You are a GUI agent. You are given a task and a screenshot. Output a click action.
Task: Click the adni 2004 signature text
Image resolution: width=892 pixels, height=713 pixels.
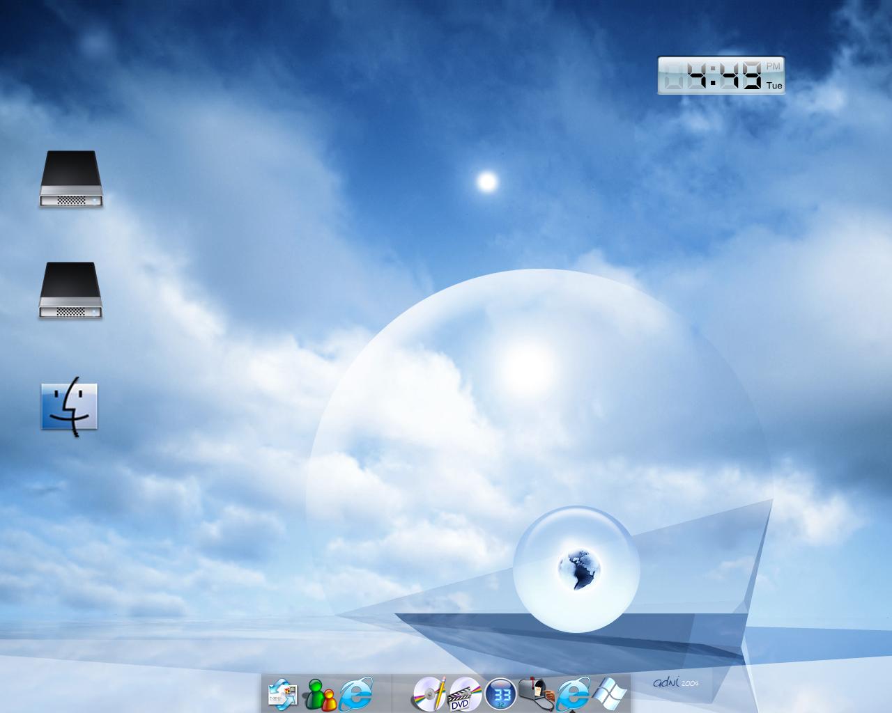676,682
